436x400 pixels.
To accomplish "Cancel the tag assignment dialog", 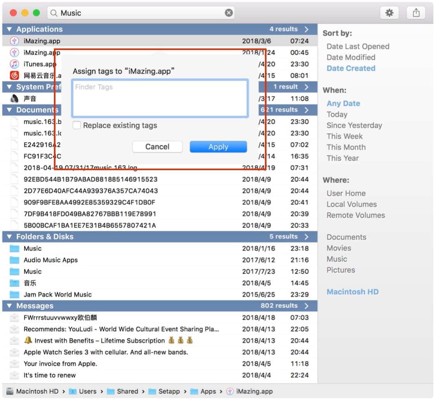I will point(157,147).
